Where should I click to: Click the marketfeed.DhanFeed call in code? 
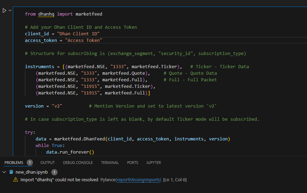point(79,139)
